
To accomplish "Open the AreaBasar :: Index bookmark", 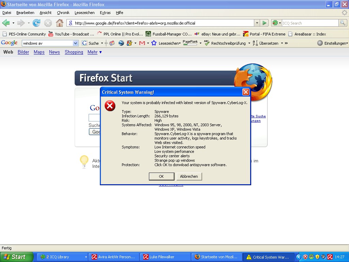I will tap(307, 34).
